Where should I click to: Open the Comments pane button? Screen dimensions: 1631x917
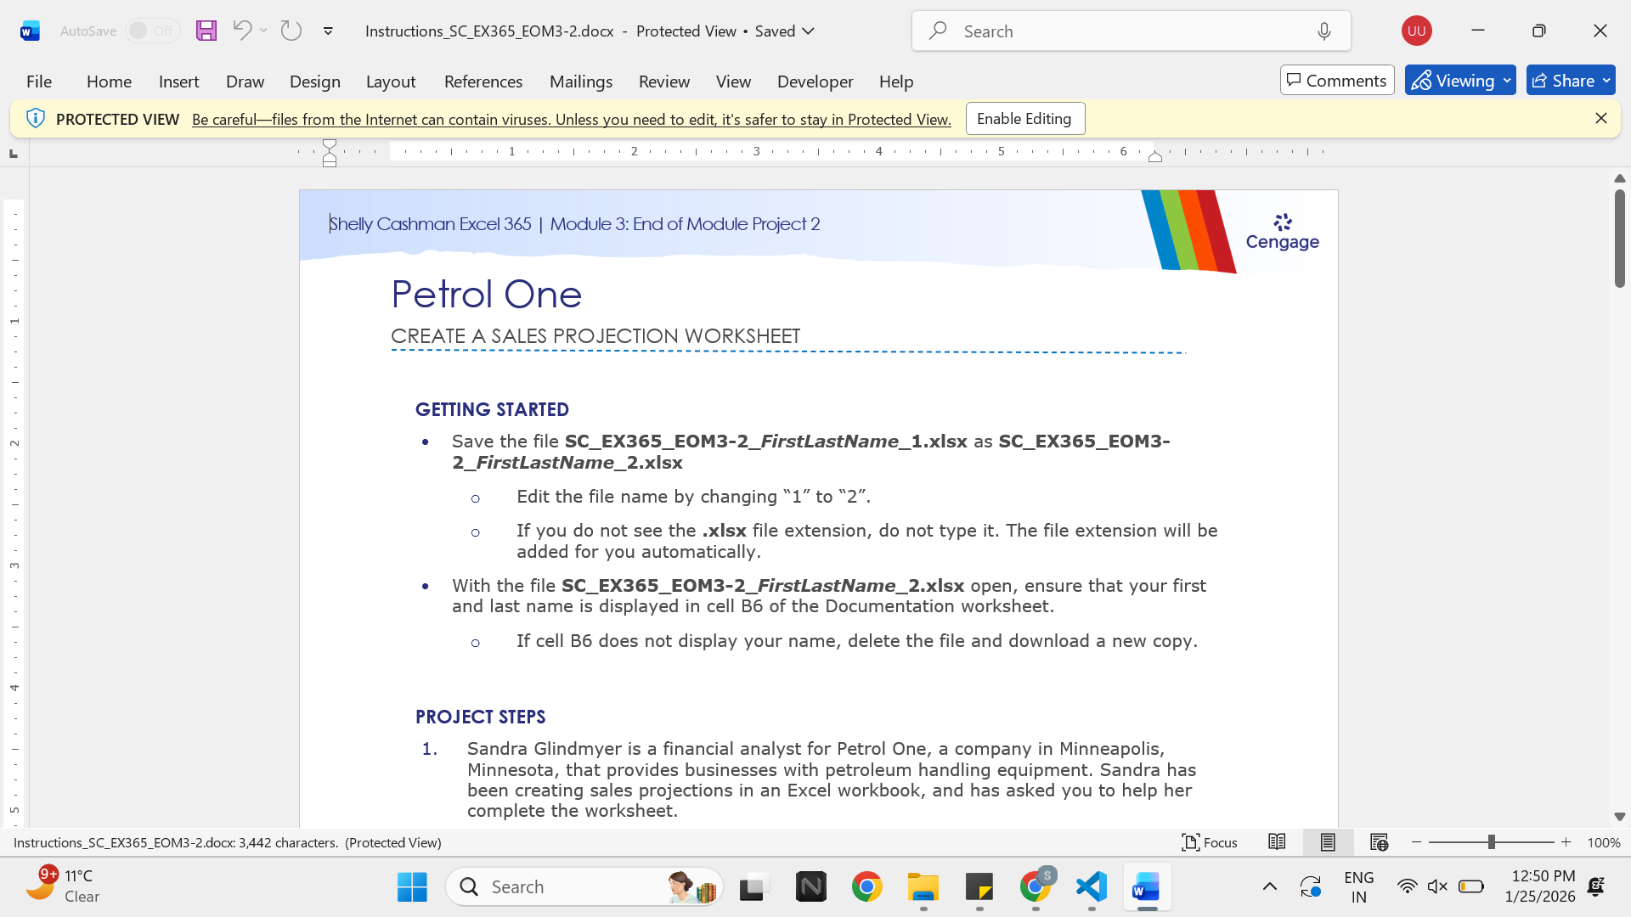pyautogui.click(x=1337, y=81)
